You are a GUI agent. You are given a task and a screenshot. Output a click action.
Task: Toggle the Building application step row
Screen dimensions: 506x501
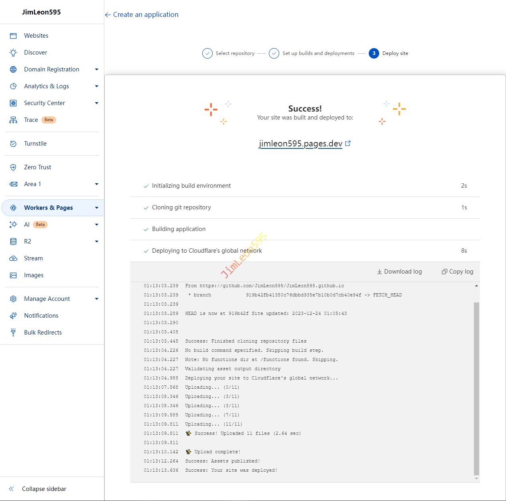coord(305,229)
